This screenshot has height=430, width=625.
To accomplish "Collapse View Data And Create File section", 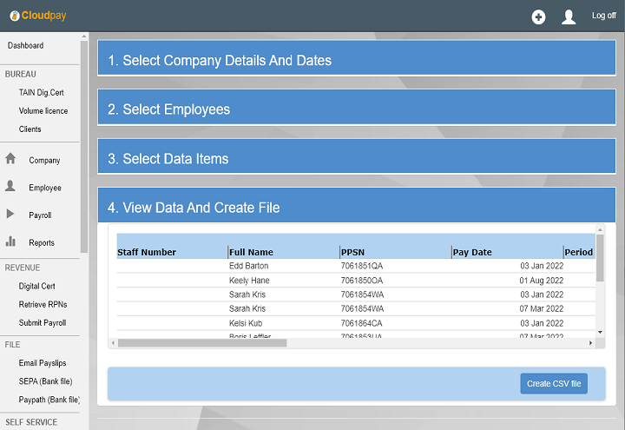I will (356, 208).
